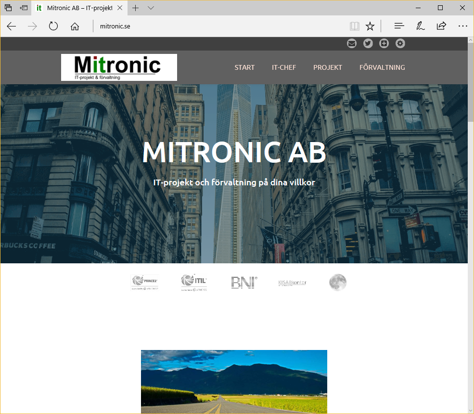Click the Mitronic logo image
Viewport: 474px width, 414px height.
tap(119, 67)
